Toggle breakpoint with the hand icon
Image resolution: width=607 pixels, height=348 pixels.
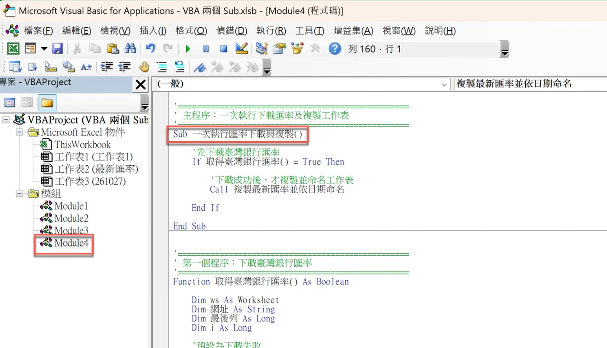[x=144, y=67]
